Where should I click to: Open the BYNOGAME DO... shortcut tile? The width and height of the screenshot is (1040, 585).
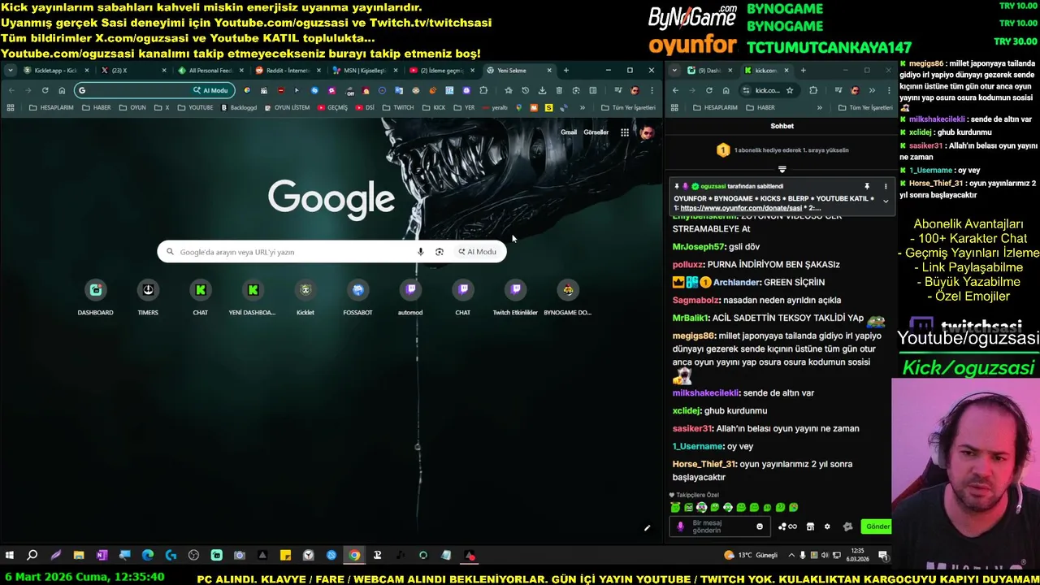tap(568, 297)
